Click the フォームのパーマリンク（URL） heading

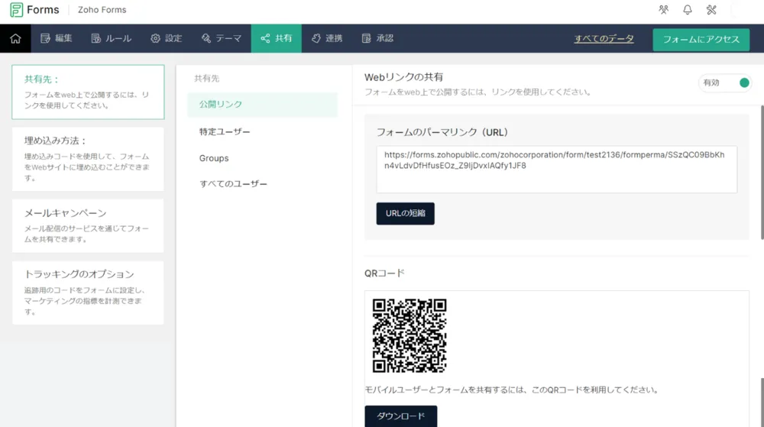442,132
